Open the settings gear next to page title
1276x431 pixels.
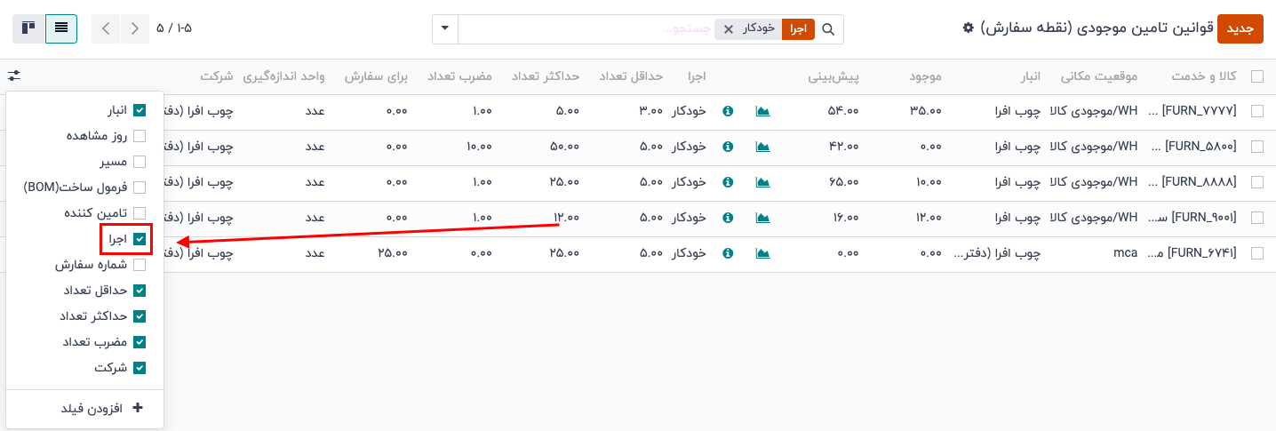coord(969,28)
